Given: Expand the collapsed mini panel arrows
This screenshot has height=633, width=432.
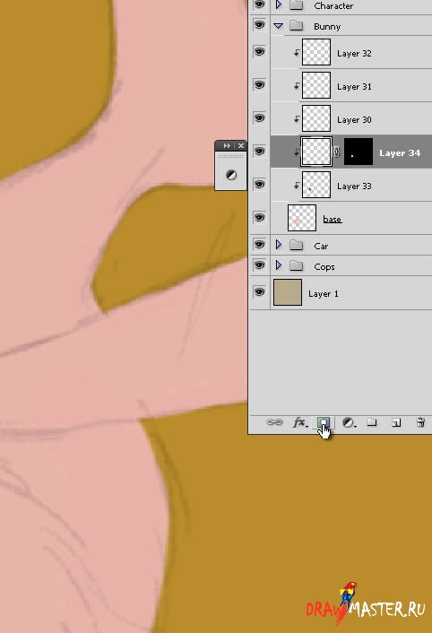Looking at the screenshot, I should (227, 146).
